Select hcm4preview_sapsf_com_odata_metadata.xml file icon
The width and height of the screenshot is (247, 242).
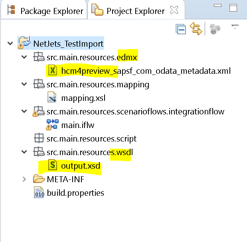53,70
